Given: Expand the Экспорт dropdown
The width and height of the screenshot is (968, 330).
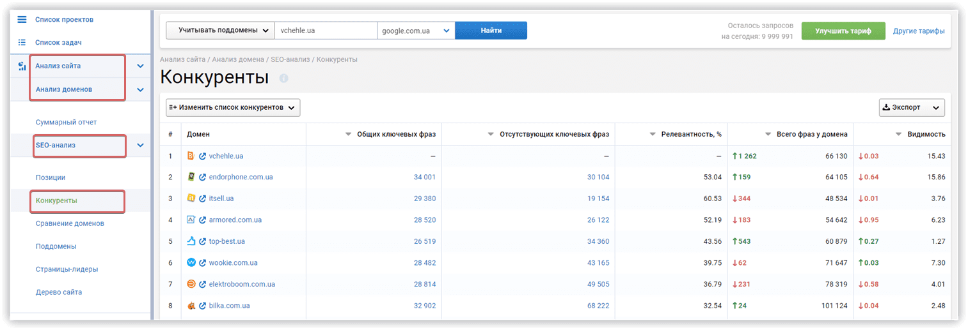Looking at the screenshot, I should click(911, 108).
